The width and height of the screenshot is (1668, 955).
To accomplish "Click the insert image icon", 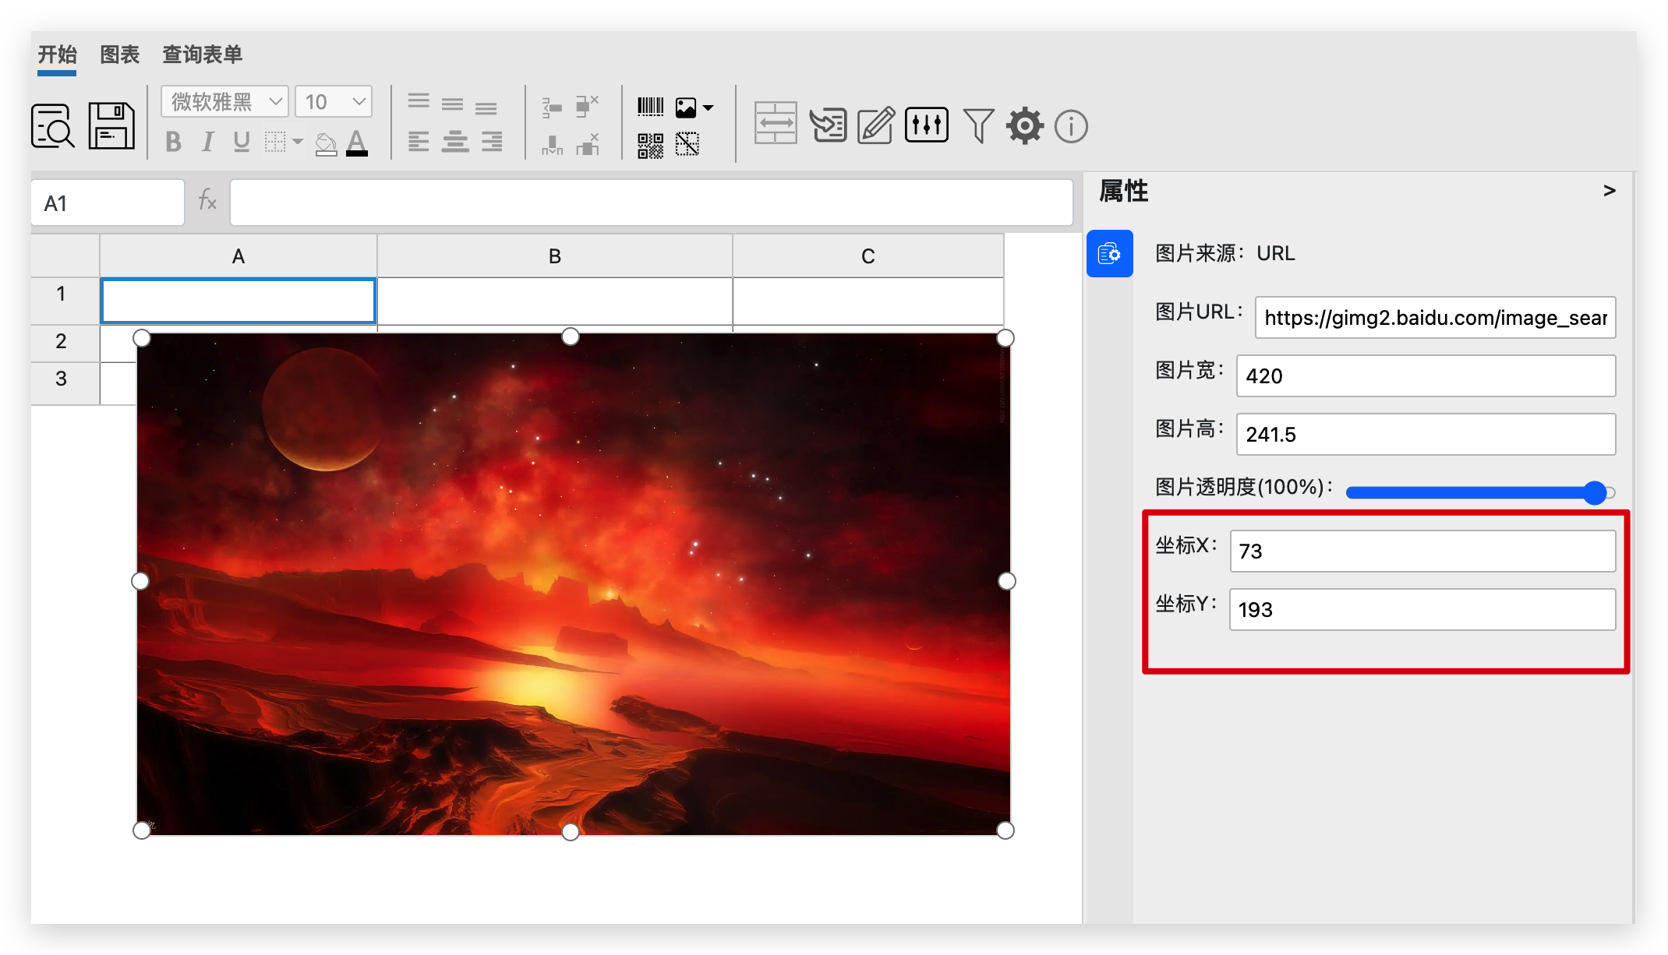I will point(686,107).
